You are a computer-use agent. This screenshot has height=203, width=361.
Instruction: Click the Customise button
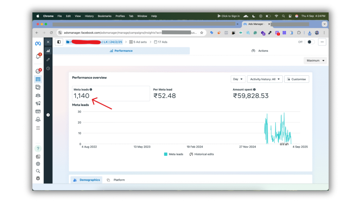(x=296, y=79)
